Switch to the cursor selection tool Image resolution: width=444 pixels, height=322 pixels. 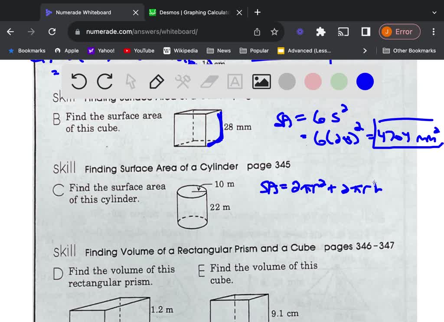pyautogui.click(x=131, y=82)
